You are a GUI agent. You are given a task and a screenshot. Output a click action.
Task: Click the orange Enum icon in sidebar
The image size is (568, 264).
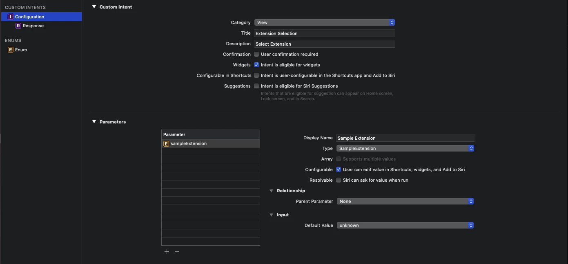11,50
